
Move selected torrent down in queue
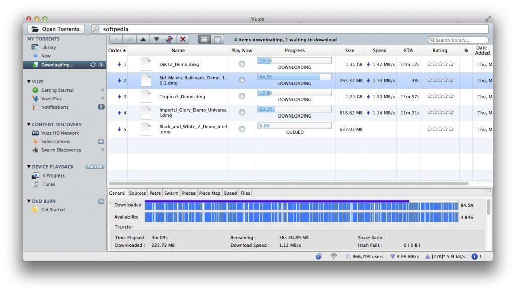click(156, 39)
